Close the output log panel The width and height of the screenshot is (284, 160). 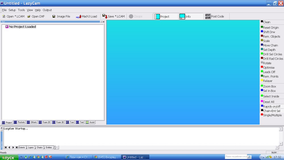1,128
